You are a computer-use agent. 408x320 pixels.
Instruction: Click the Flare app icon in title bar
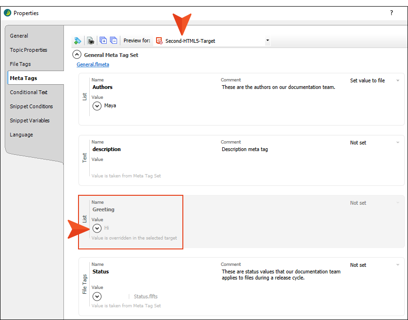[x=8, y=13]
